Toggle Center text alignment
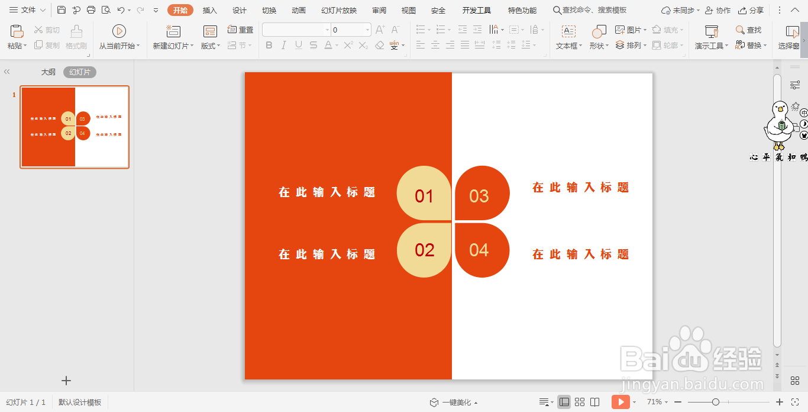 [435, 45]
